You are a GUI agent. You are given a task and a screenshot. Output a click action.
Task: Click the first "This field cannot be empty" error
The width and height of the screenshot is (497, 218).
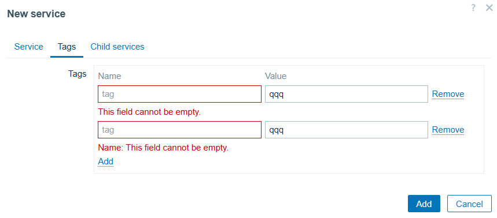150,112
